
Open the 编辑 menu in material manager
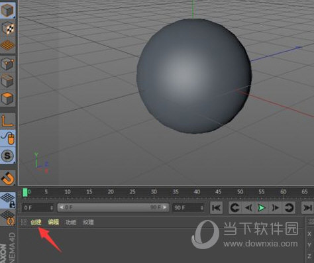pyautogui.click(x=53, y=222)
